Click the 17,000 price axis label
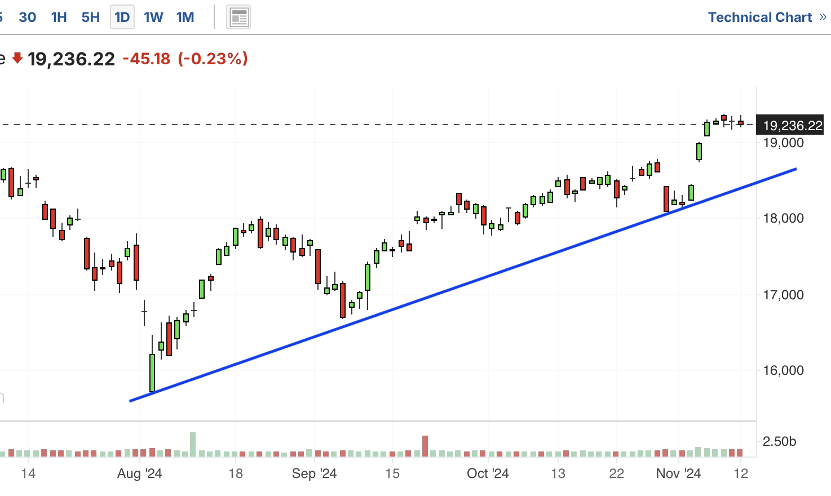The image size is (831, 496). tap(783, 295)
